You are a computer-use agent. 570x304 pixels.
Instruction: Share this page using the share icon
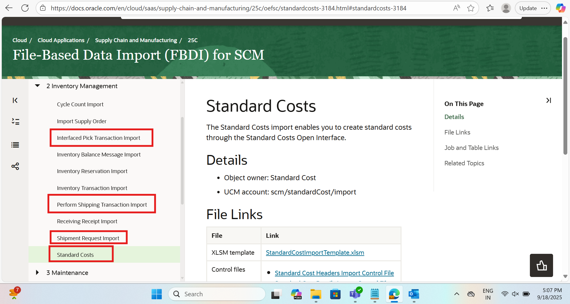tap(15, 166)
